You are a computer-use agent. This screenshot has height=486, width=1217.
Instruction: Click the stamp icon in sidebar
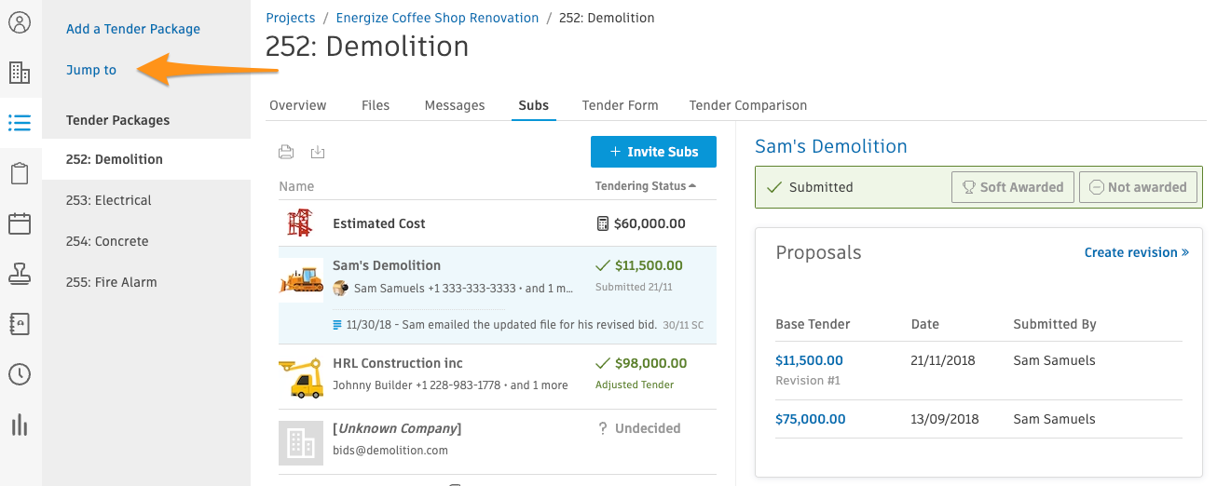point(20,274)
